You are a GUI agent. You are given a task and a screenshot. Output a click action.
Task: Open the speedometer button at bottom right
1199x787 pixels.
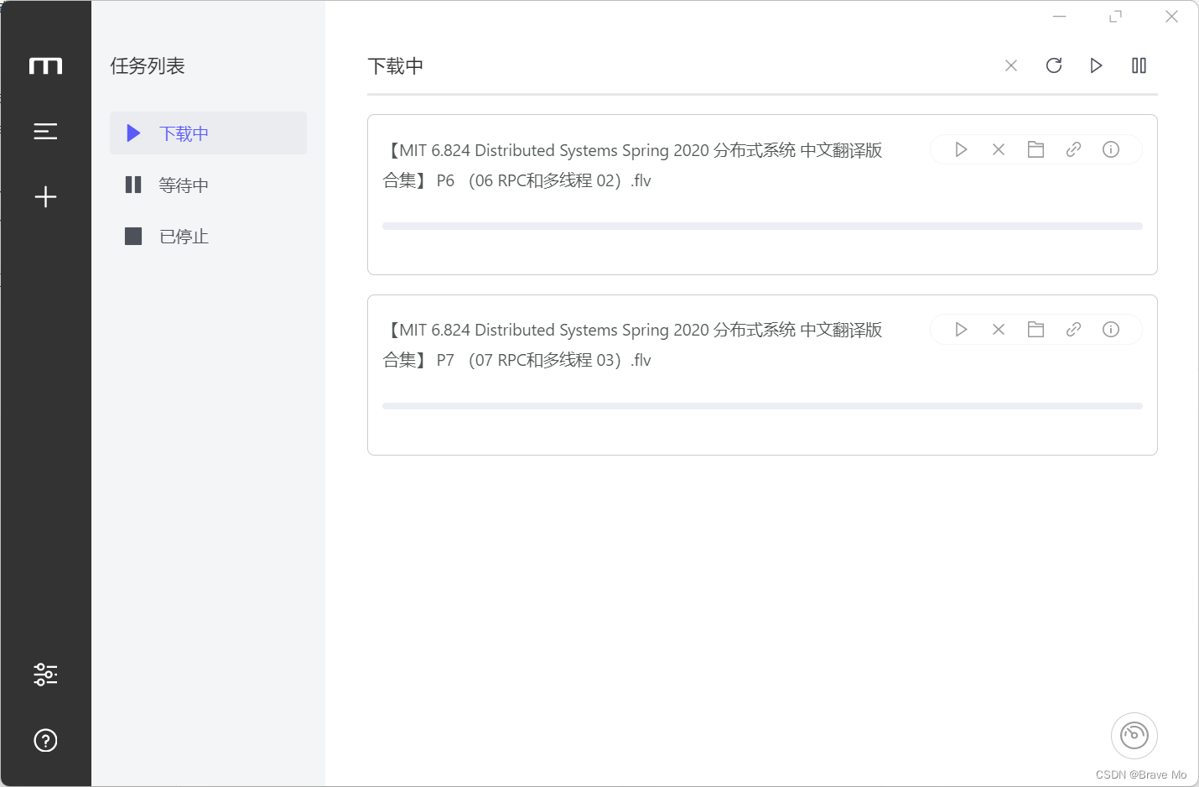tap(1134, 736)
